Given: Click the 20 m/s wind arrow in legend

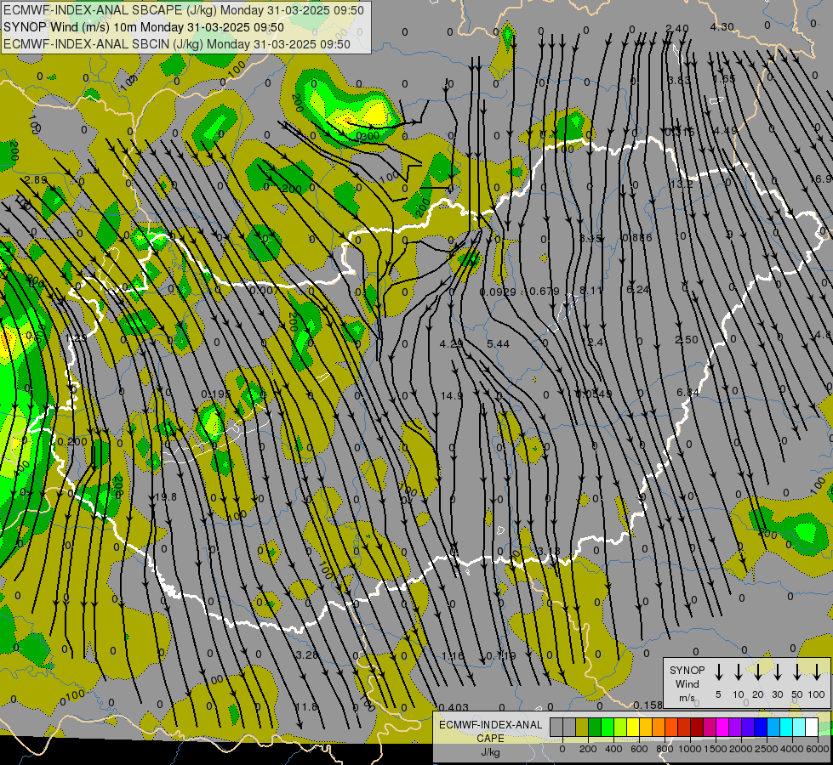Looking at the screenshot, I should tap(757, 671).
